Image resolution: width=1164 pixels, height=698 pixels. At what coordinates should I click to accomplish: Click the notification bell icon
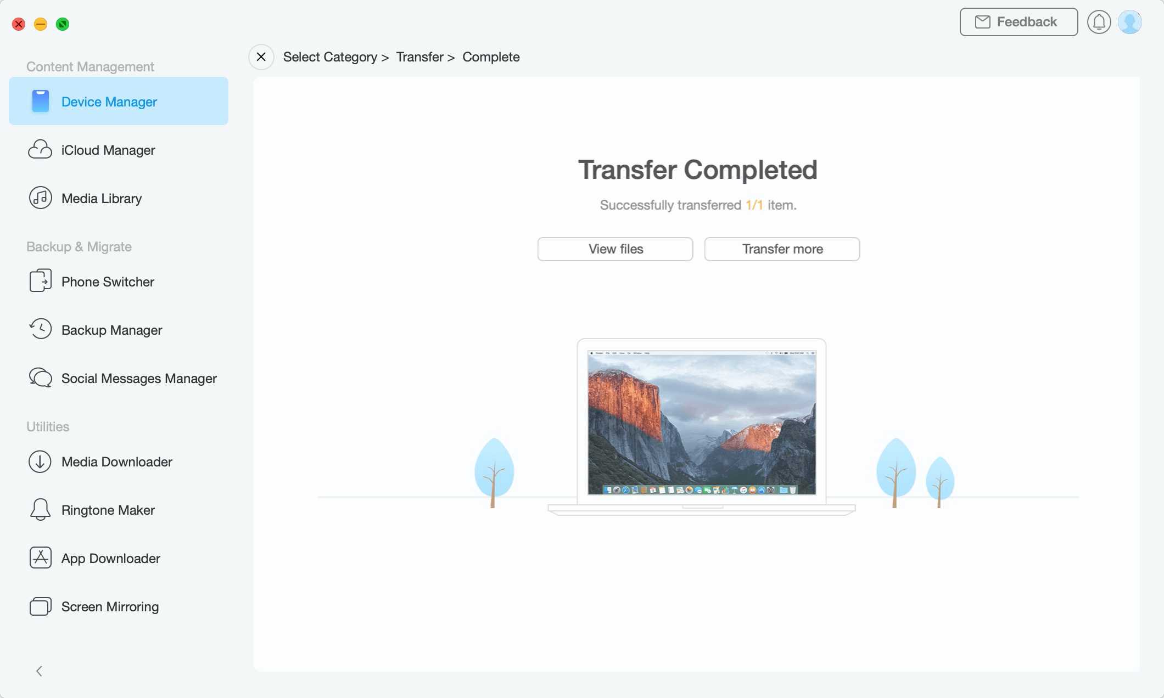tap(1099, 21)
